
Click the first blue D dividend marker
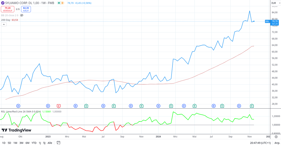[x=18, y=106]
